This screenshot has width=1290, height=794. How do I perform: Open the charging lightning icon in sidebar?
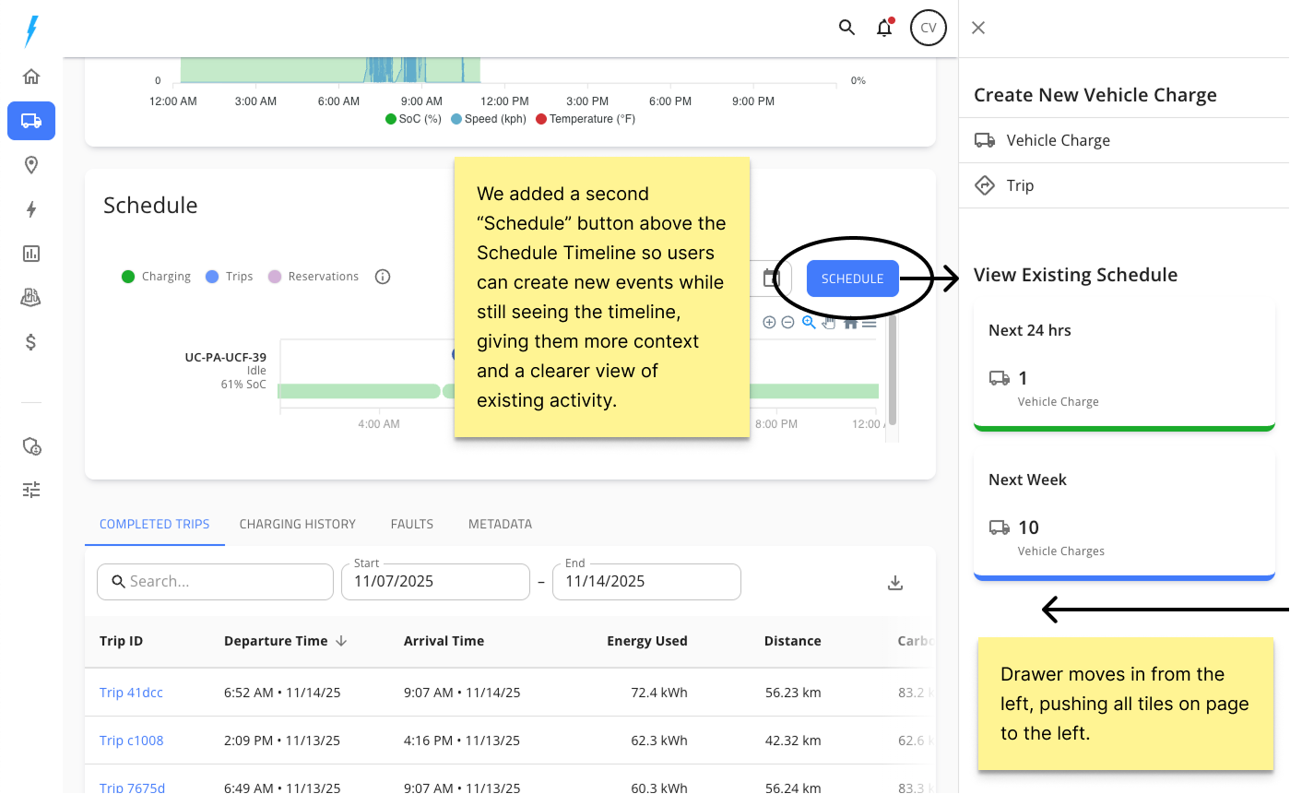(x=30, y=209)
